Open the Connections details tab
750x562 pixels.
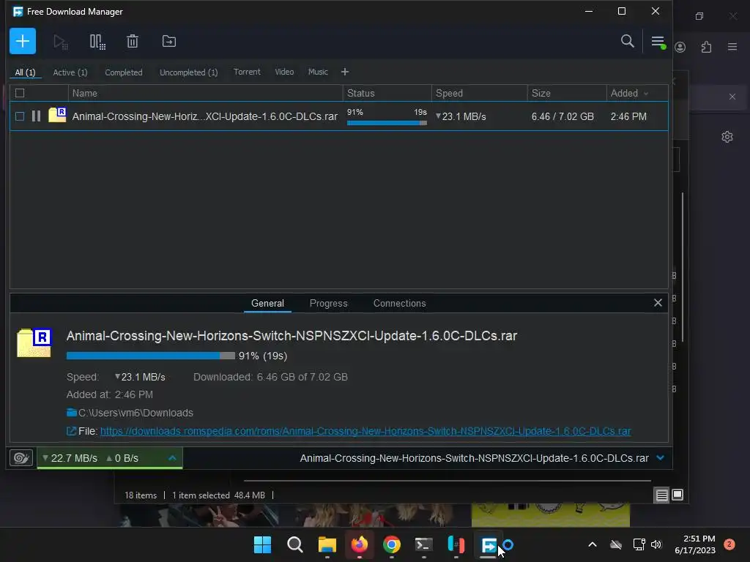pyautogui.click(x=399, y=303)
